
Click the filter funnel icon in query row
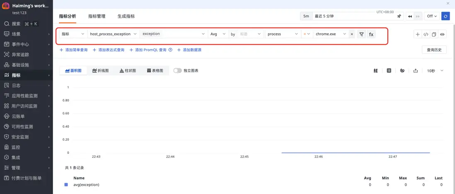[x=361, y=34]
